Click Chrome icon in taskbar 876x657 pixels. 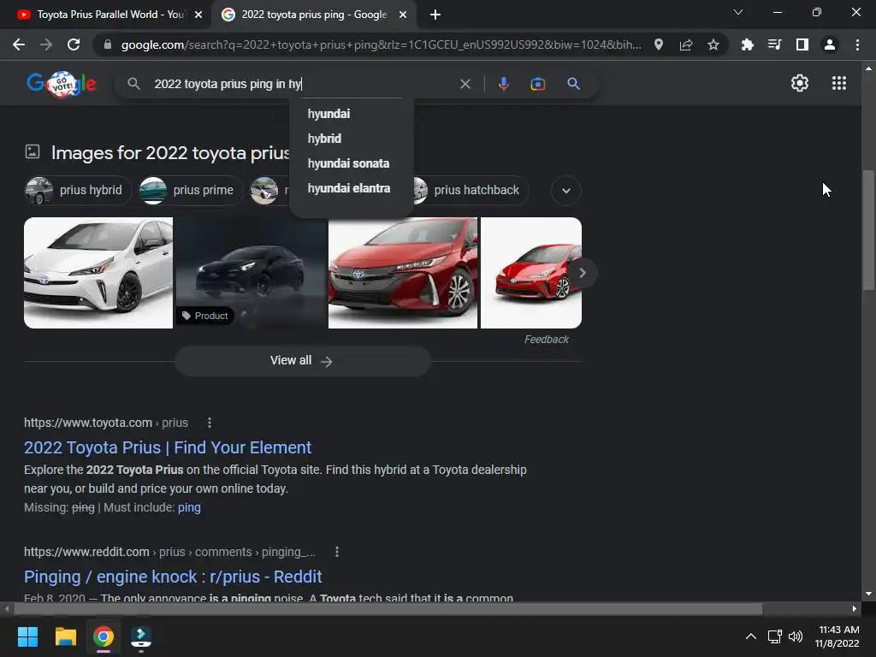click(x=104, y=636)
